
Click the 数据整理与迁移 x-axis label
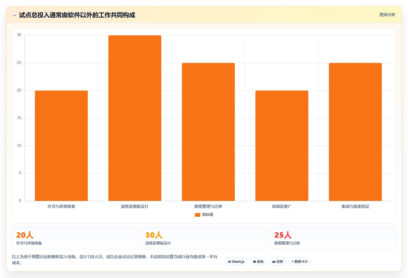(208, 206)
